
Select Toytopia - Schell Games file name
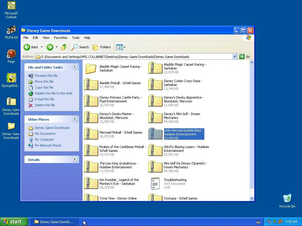[x=180, y=198]
